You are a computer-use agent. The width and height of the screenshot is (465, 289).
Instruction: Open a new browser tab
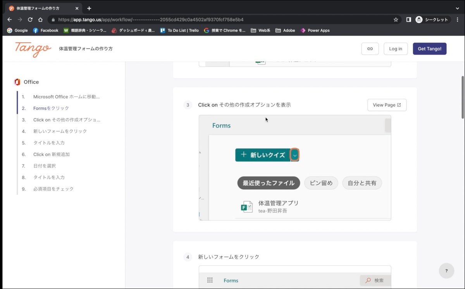click(x=89, y=8)
